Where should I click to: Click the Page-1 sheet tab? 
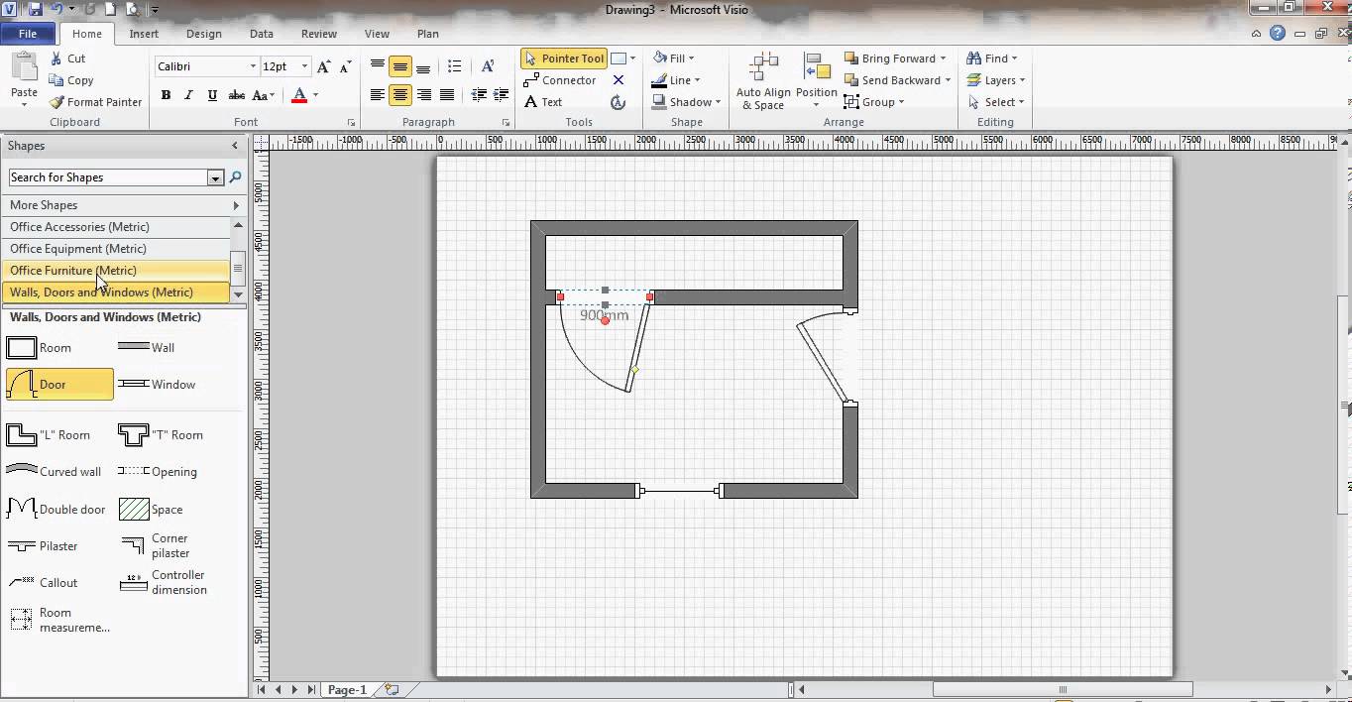click(x=347, y=690)
